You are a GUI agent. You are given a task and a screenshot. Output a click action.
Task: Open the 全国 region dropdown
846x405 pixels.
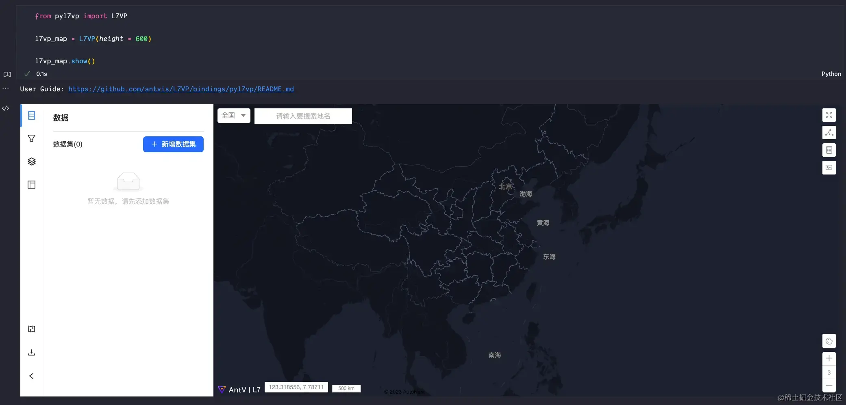(233, 115)
